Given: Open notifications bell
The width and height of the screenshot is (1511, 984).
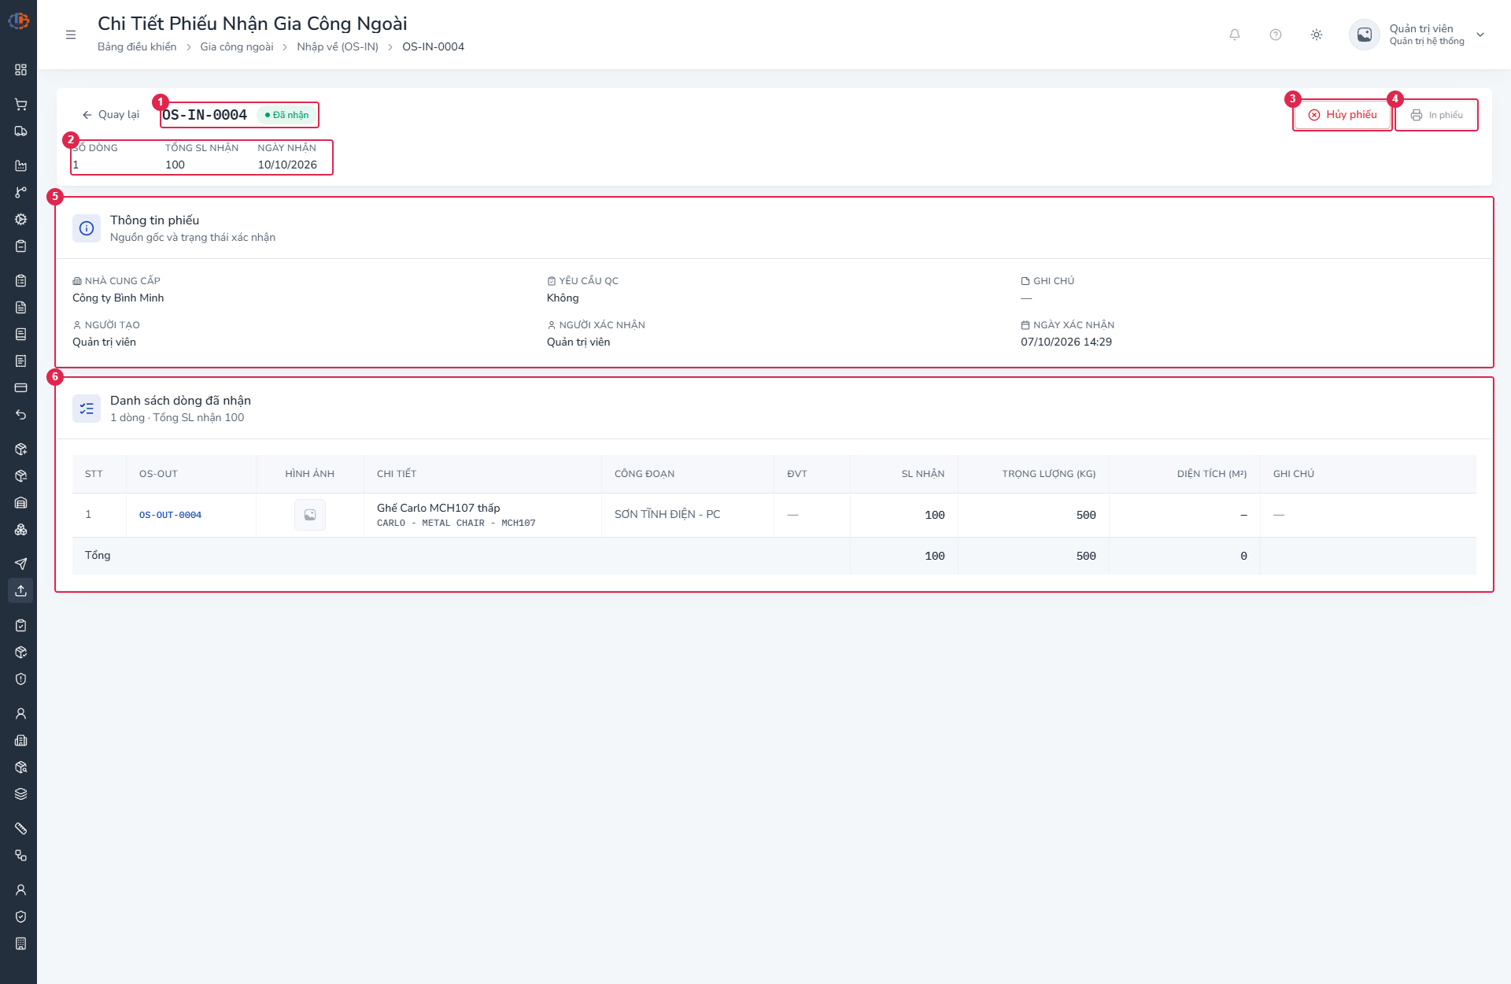Looking at the screenshot, I should (1235, 35).
